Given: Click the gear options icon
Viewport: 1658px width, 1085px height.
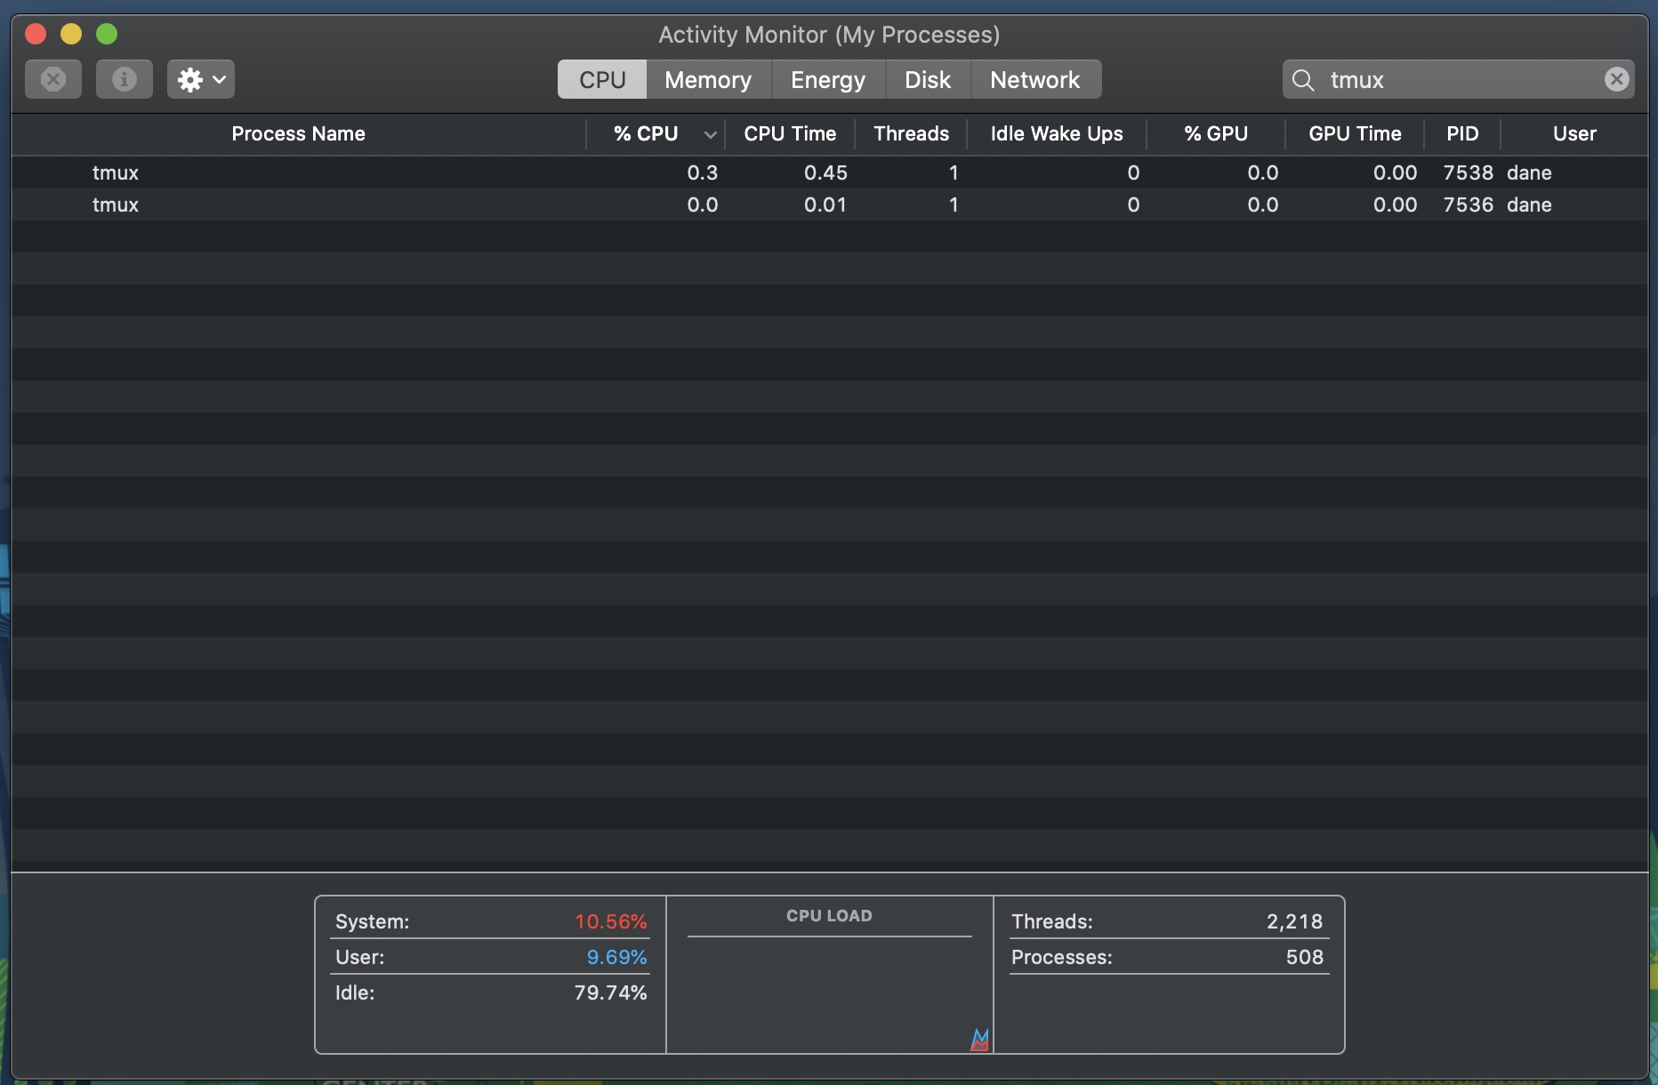Looking at the screenshot, I should tap(189, 78).
